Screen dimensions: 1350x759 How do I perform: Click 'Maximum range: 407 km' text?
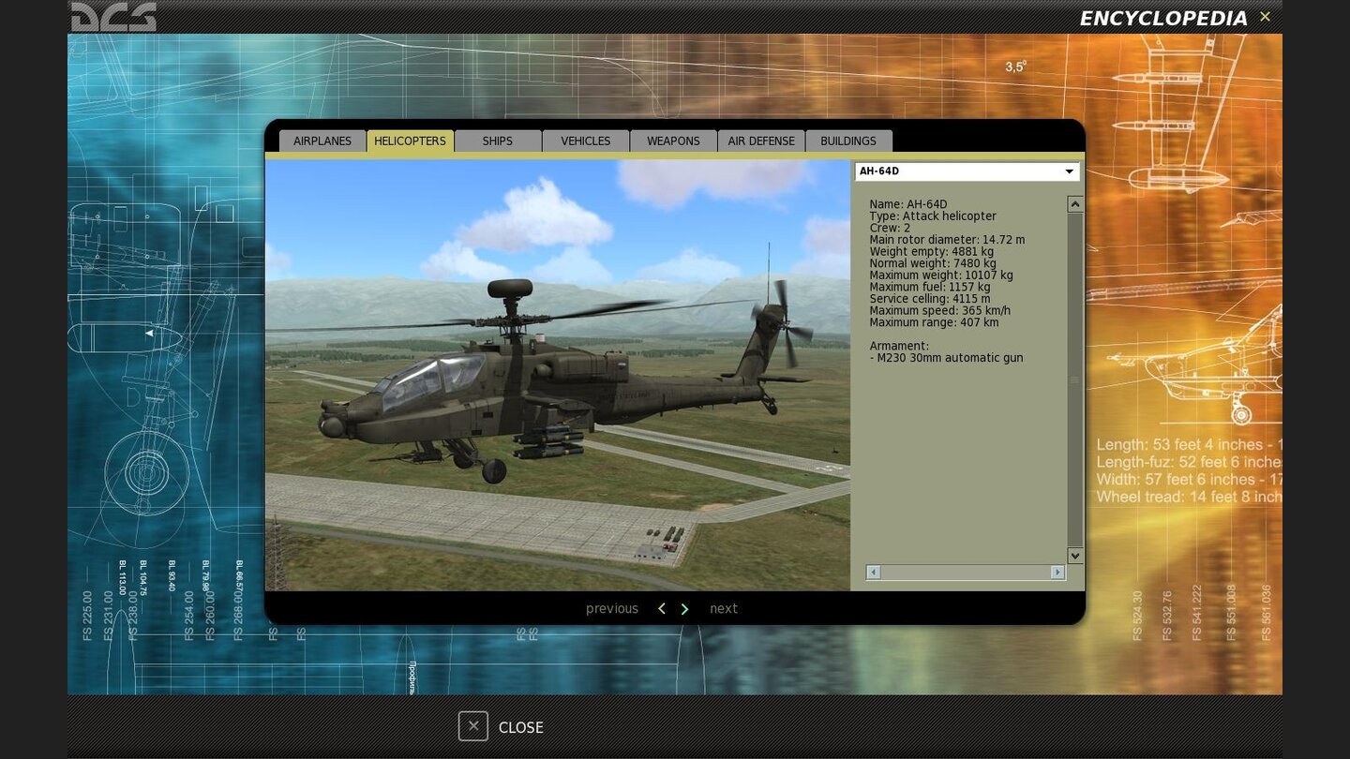tap(934, 322)
